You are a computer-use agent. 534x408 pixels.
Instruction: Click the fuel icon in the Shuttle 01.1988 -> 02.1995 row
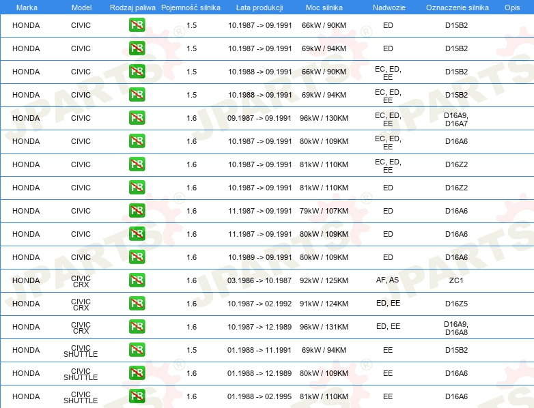point(137,396)
